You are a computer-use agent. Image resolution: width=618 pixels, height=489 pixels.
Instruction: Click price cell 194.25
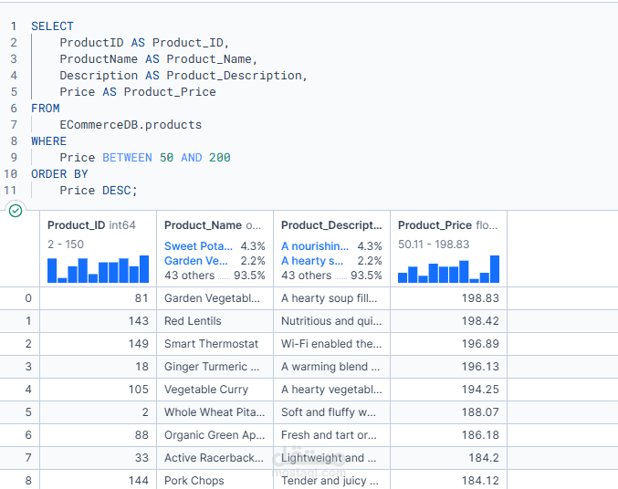point(480,390)
